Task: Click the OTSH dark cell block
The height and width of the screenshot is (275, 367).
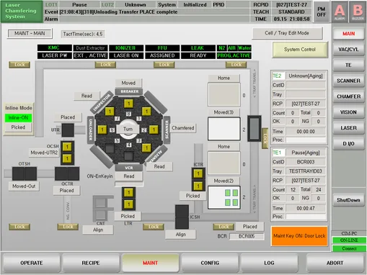Action: coord(25,173)
